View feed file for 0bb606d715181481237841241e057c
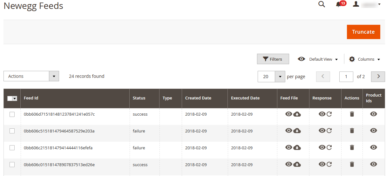 289,114
